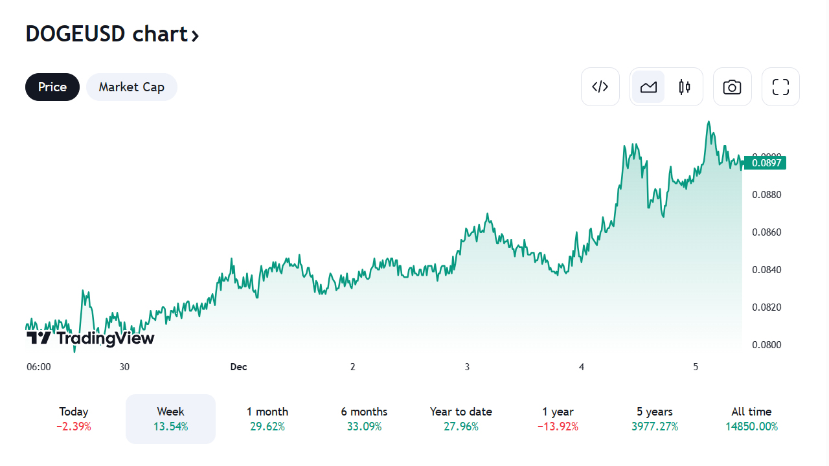Click the 0.0897 current price label
Viewport: 829px width, 466px height.
765,163
